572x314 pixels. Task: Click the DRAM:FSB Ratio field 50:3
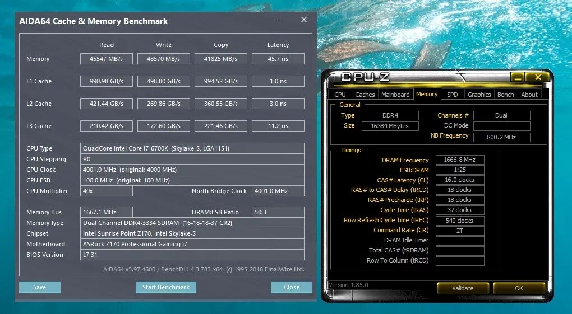pos(278,212)
